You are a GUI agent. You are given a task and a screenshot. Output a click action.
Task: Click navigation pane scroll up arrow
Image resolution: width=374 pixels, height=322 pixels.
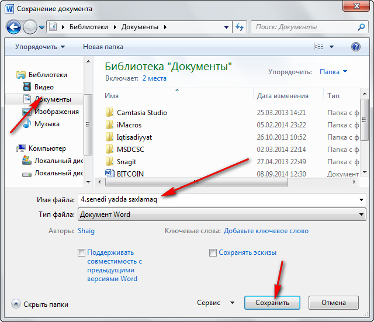click(x=88, y=61)
